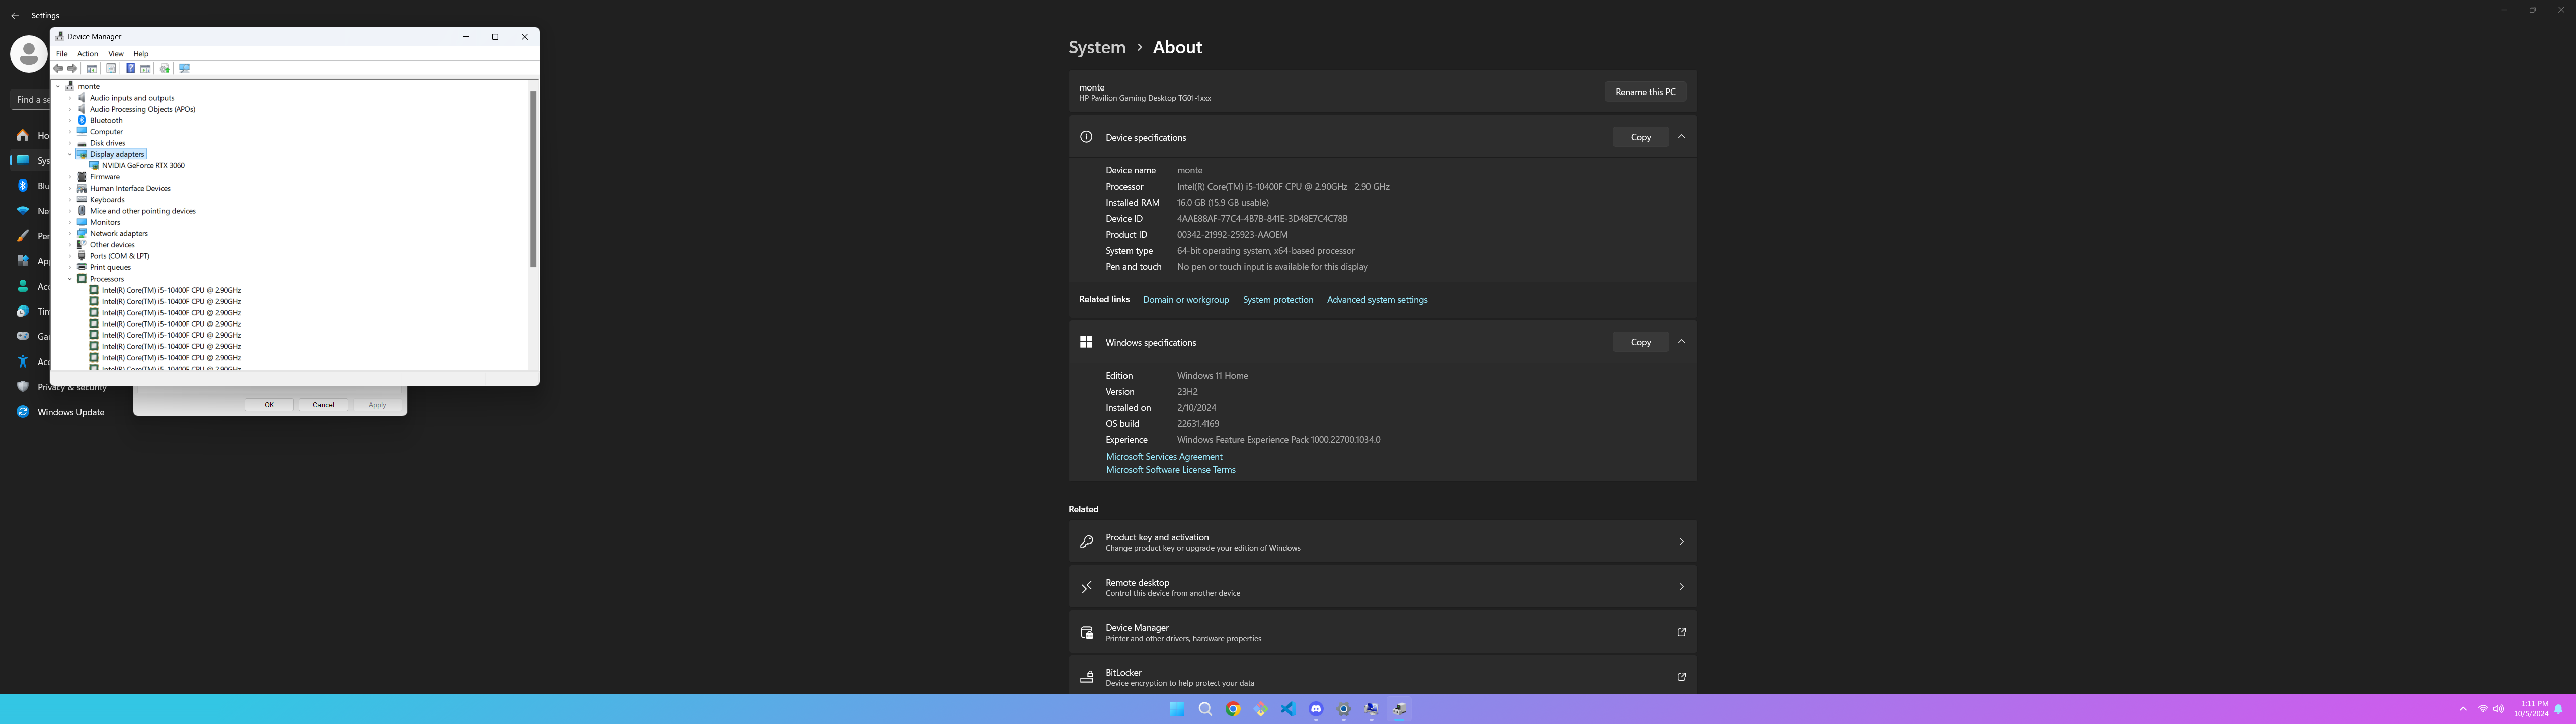The width and height of the screenshot is (2576, 724).
Task: Copy the Device specifications
Action: tap(1640, 137)
